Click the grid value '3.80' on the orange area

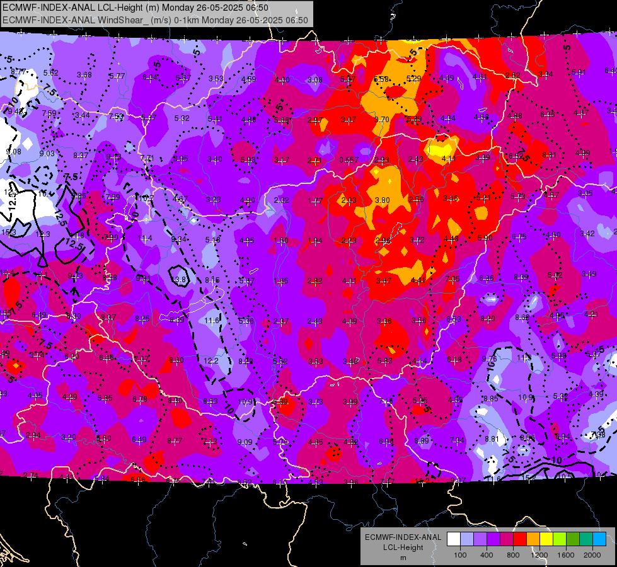[x=383, y=200]
